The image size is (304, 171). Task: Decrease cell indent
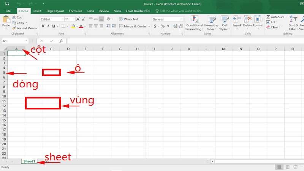pos(108,26)
